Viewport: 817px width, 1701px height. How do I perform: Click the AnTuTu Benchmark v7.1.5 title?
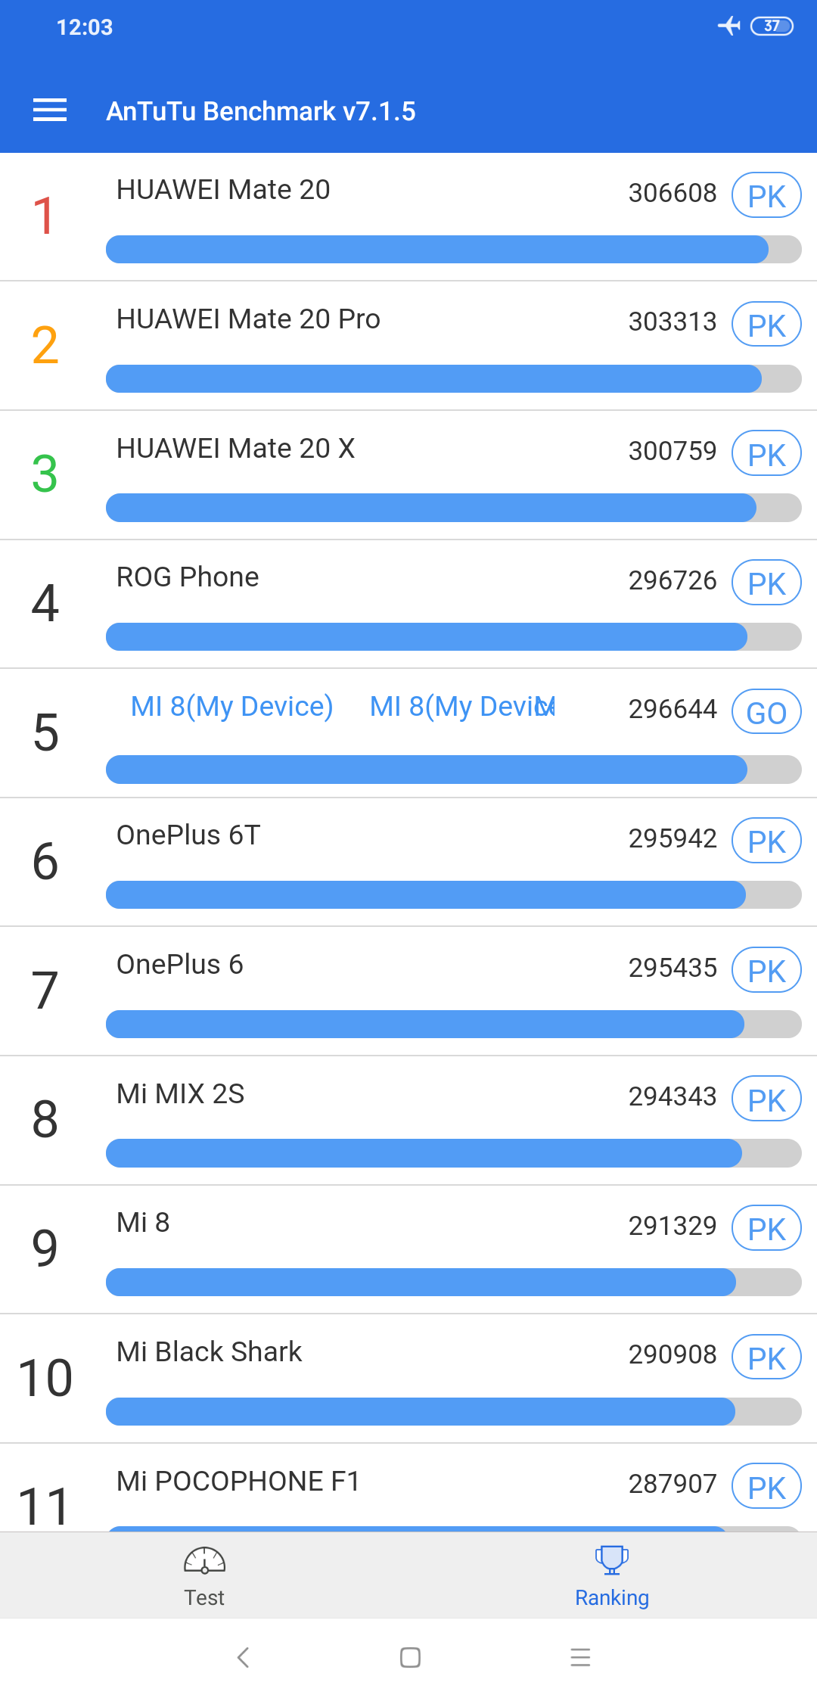click(261, 111)
